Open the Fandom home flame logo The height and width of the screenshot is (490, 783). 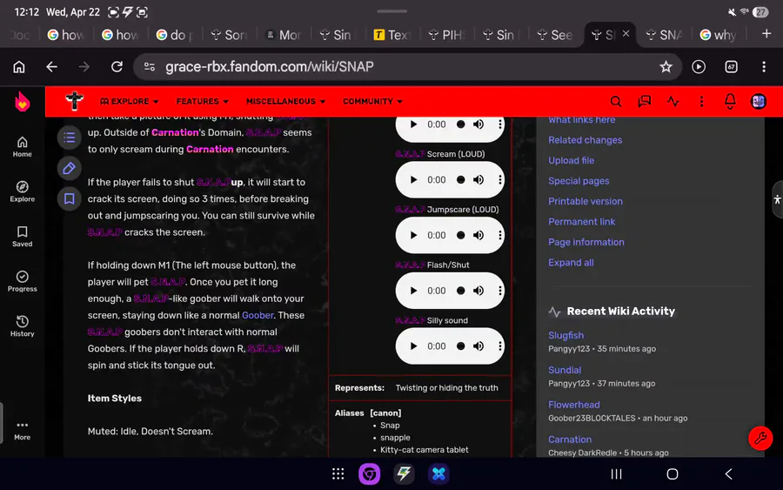click(x=22, y=102)
